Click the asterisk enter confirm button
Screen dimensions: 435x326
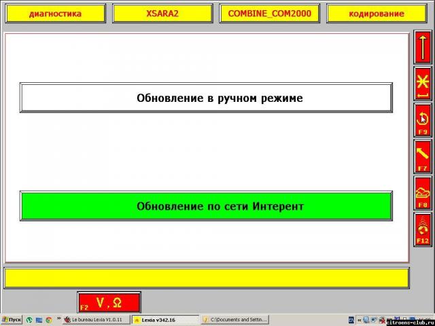(423, 84)
